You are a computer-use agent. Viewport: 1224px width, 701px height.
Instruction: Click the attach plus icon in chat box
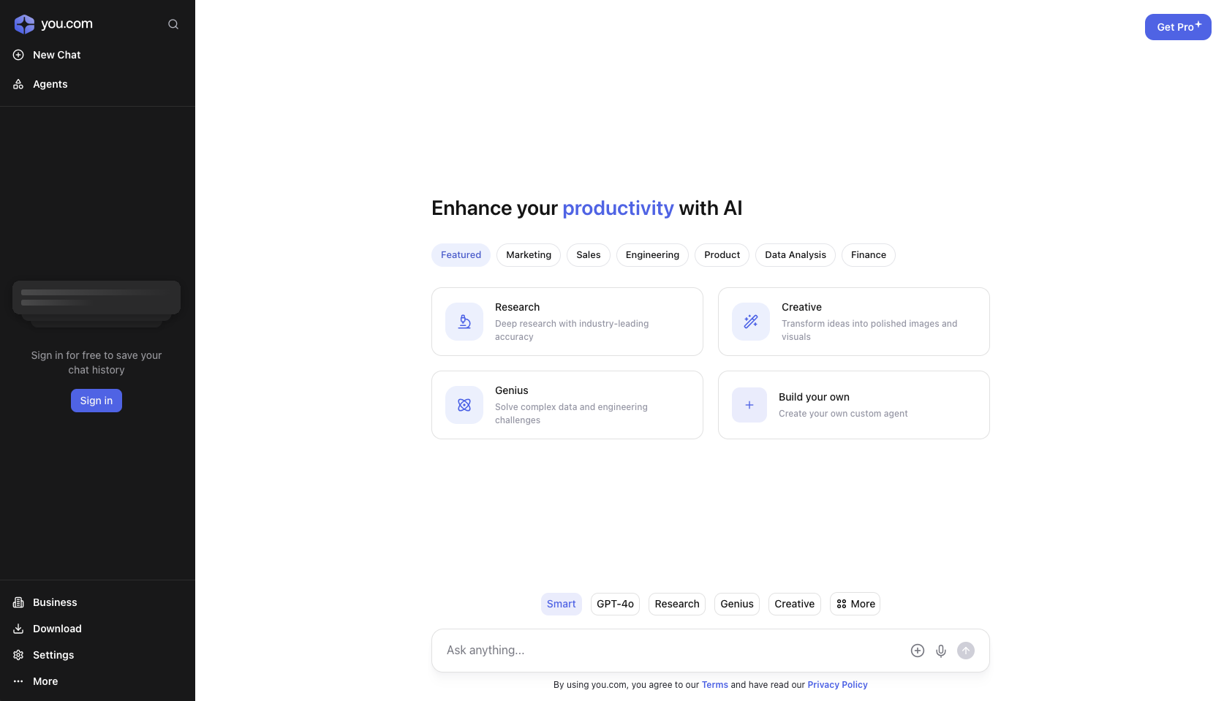(918, 651)
